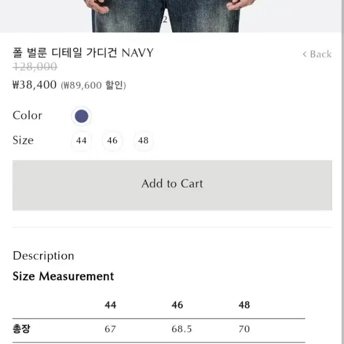Click the 총장 row label
The width and height of the screenshot is (344, 344).
pyautogui.click(x=21, y=329)
